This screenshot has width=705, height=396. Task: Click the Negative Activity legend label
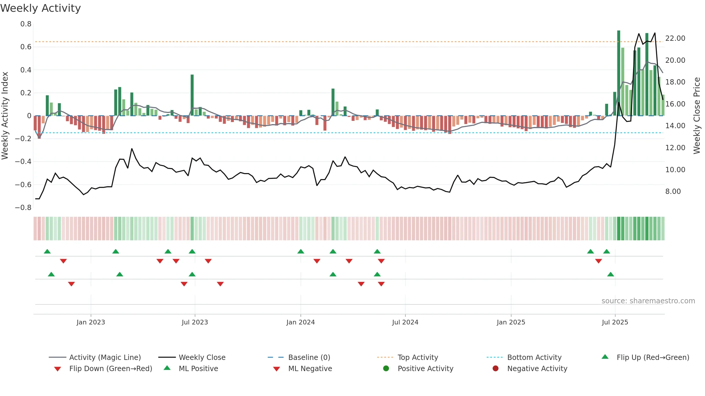(537, 368)
